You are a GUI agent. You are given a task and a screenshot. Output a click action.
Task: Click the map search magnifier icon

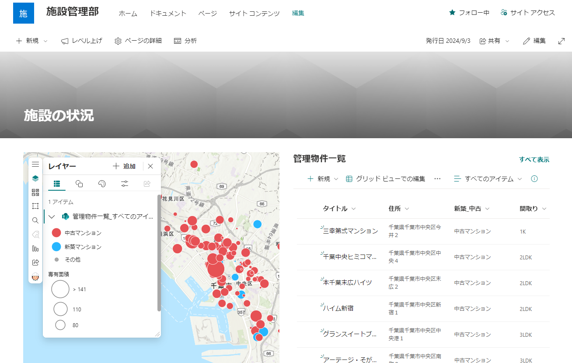click(x=35, y=220)
